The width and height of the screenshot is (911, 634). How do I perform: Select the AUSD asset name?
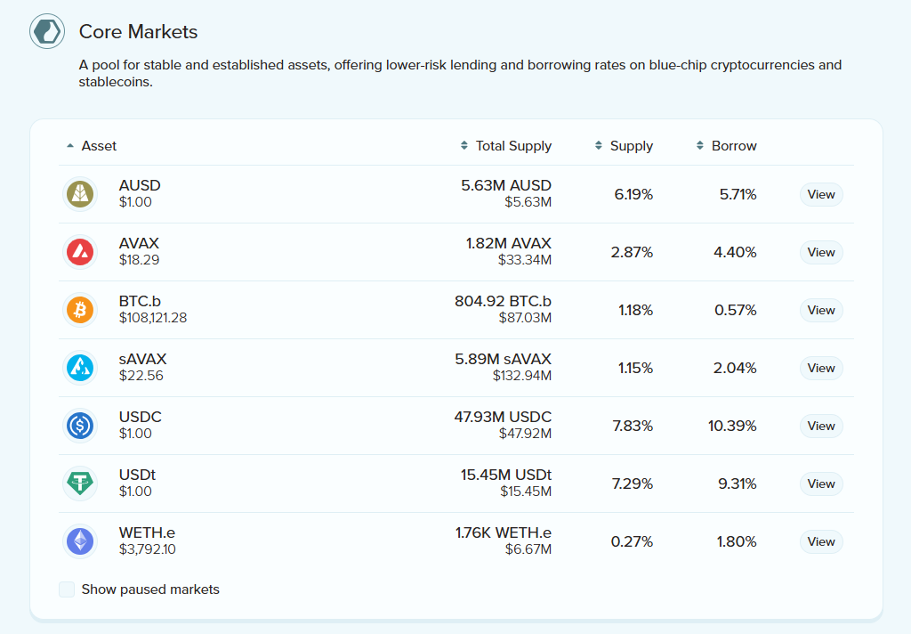pos(140,185)
